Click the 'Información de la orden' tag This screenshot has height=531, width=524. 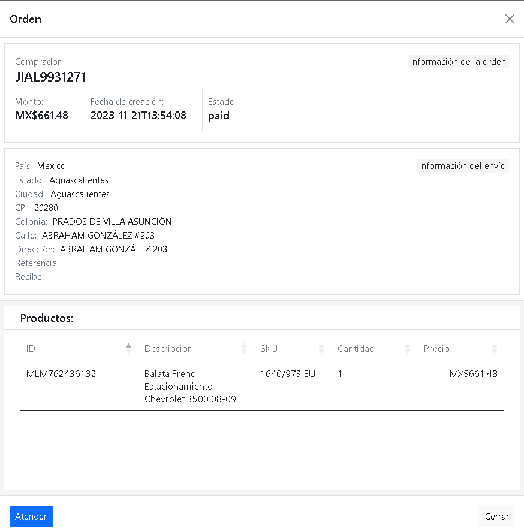pyautogui.click(x=458, y=62)
